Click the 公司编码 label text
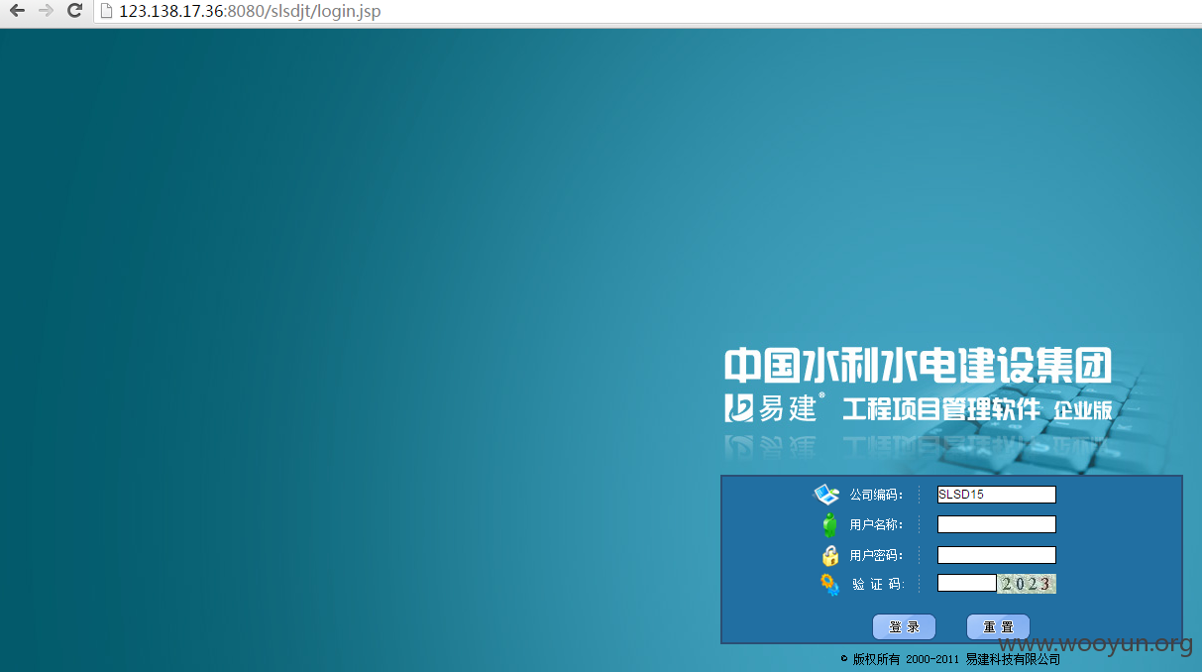 pos(876,495)
